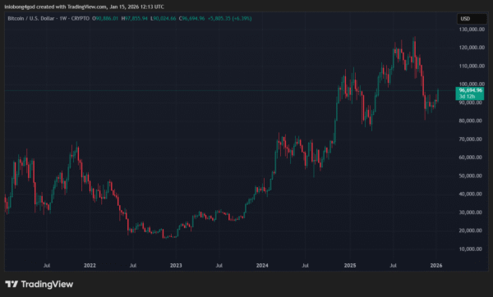Click the 130,000.00 price axis label

tap(472, 30)
